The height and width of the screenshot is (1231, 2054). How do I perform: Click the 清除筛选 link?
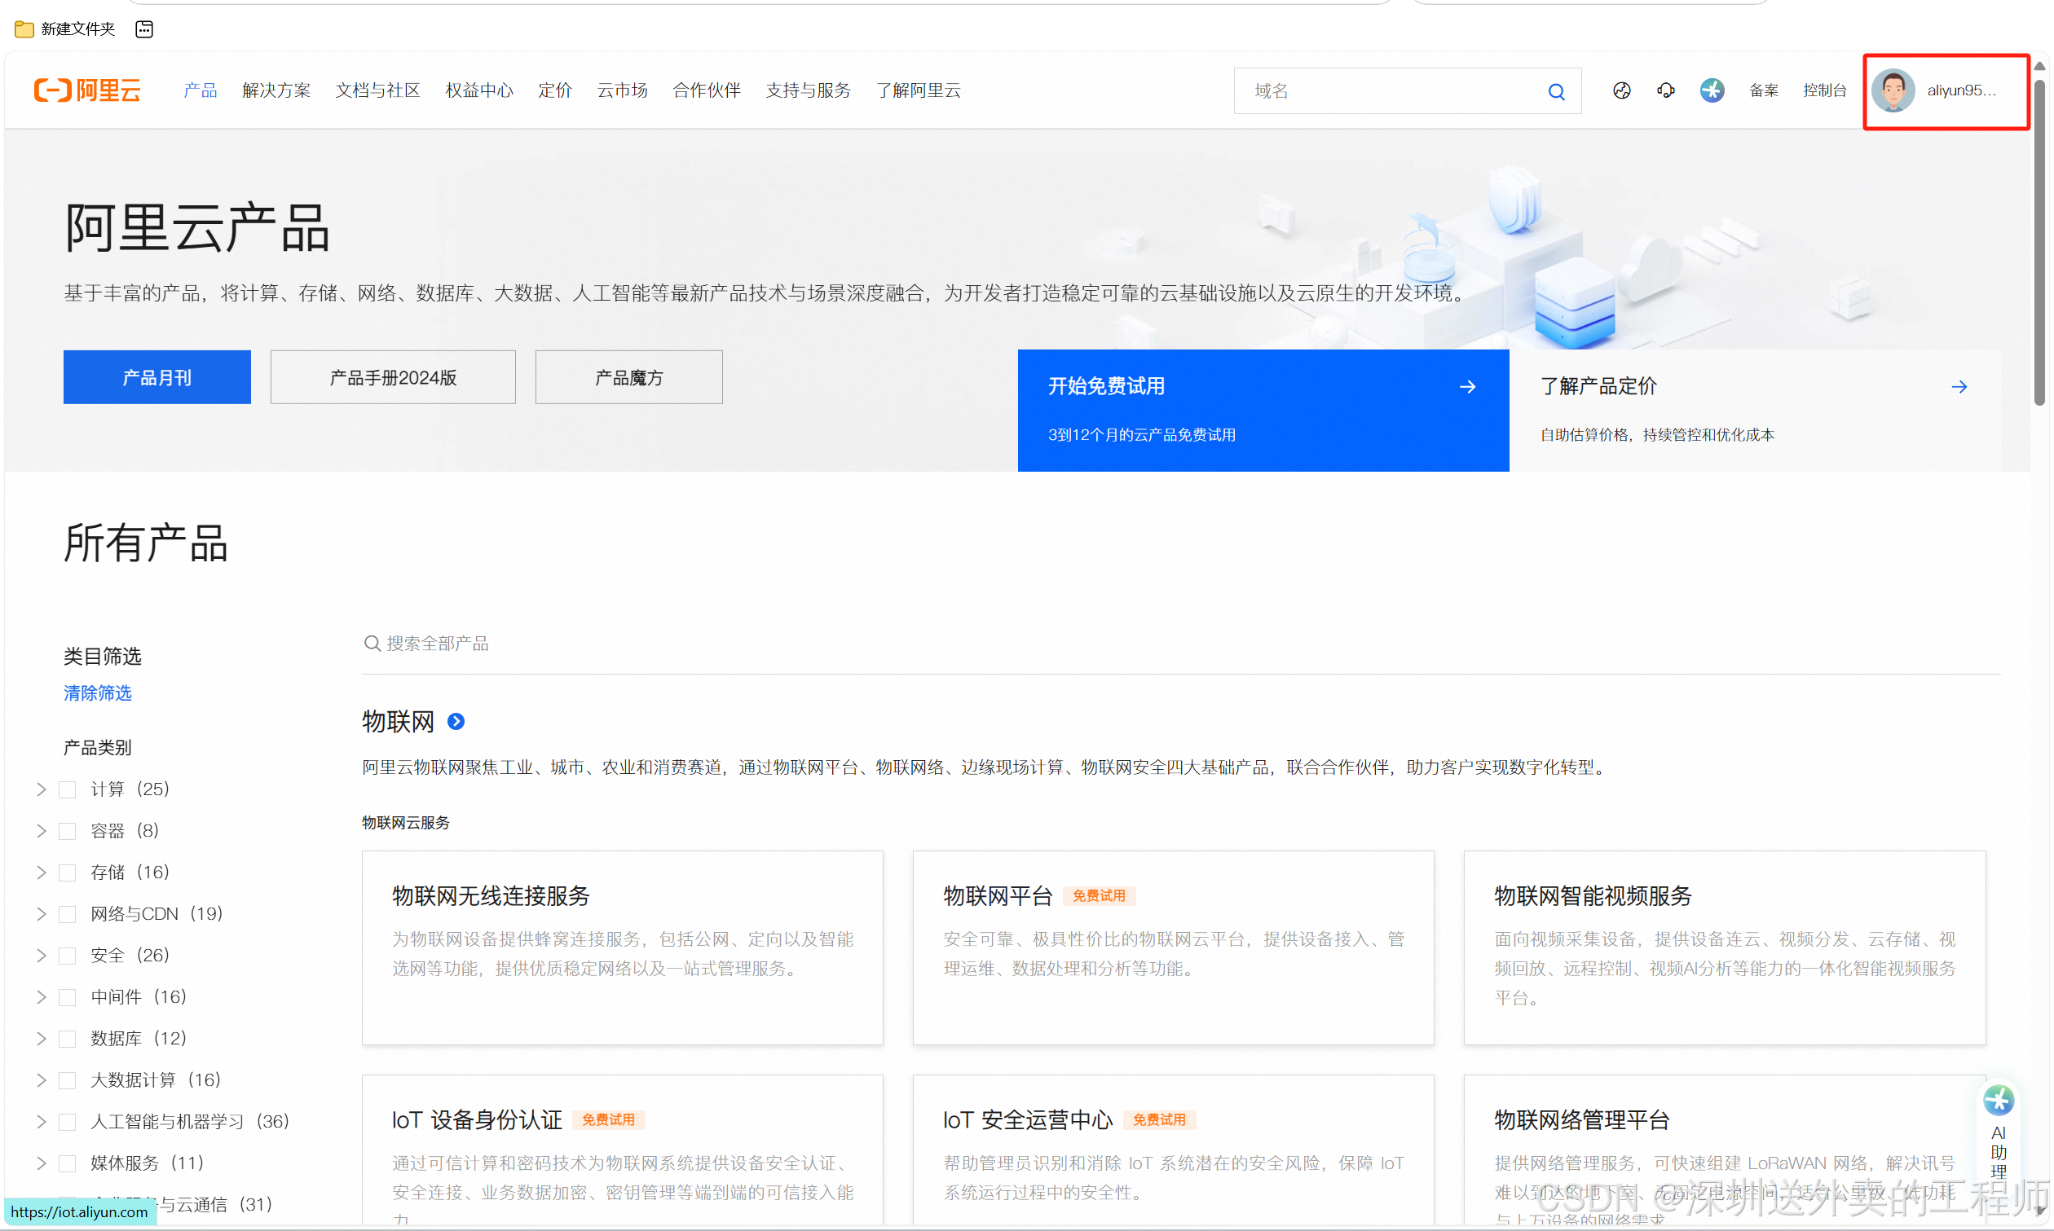tap(97, 693)
